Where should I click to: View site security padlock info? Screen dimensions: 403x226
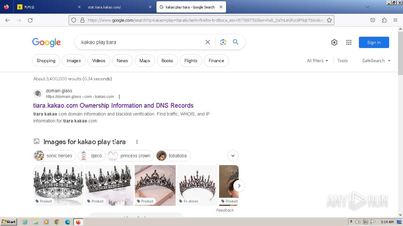pyautogui.click(x=82, y=20)
